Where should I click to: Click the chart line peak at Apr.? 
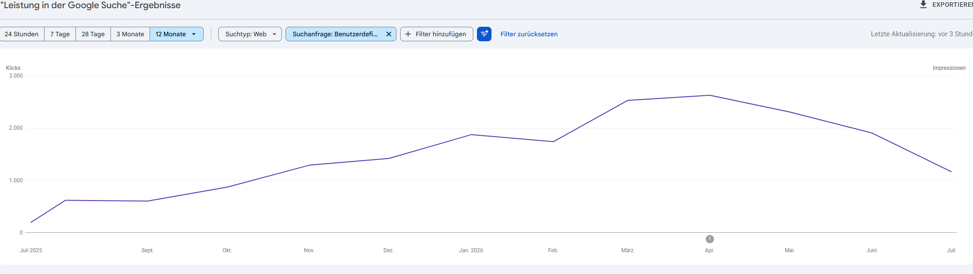point(710,95)
